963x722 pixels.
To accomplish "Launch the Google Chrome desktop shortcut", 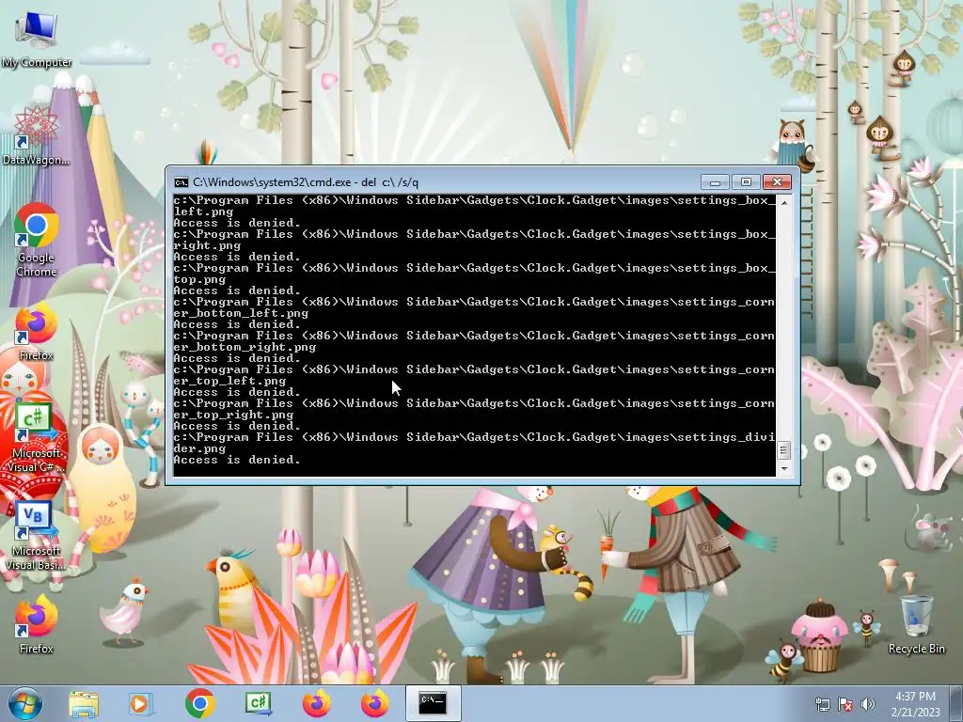I will (x=37, y=240).
